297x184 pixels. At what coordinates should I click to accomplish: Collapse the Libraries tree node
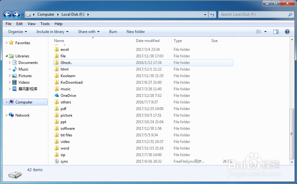pyautogui.click(x=7, y=56)
